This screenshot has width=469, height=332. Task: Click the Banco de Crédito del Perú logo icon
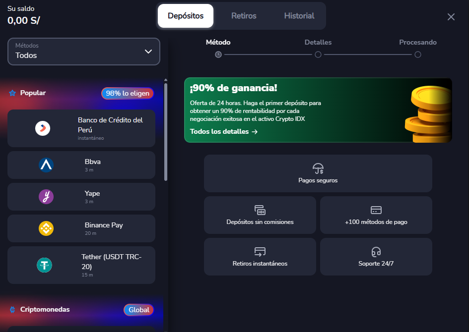[43, 128]
